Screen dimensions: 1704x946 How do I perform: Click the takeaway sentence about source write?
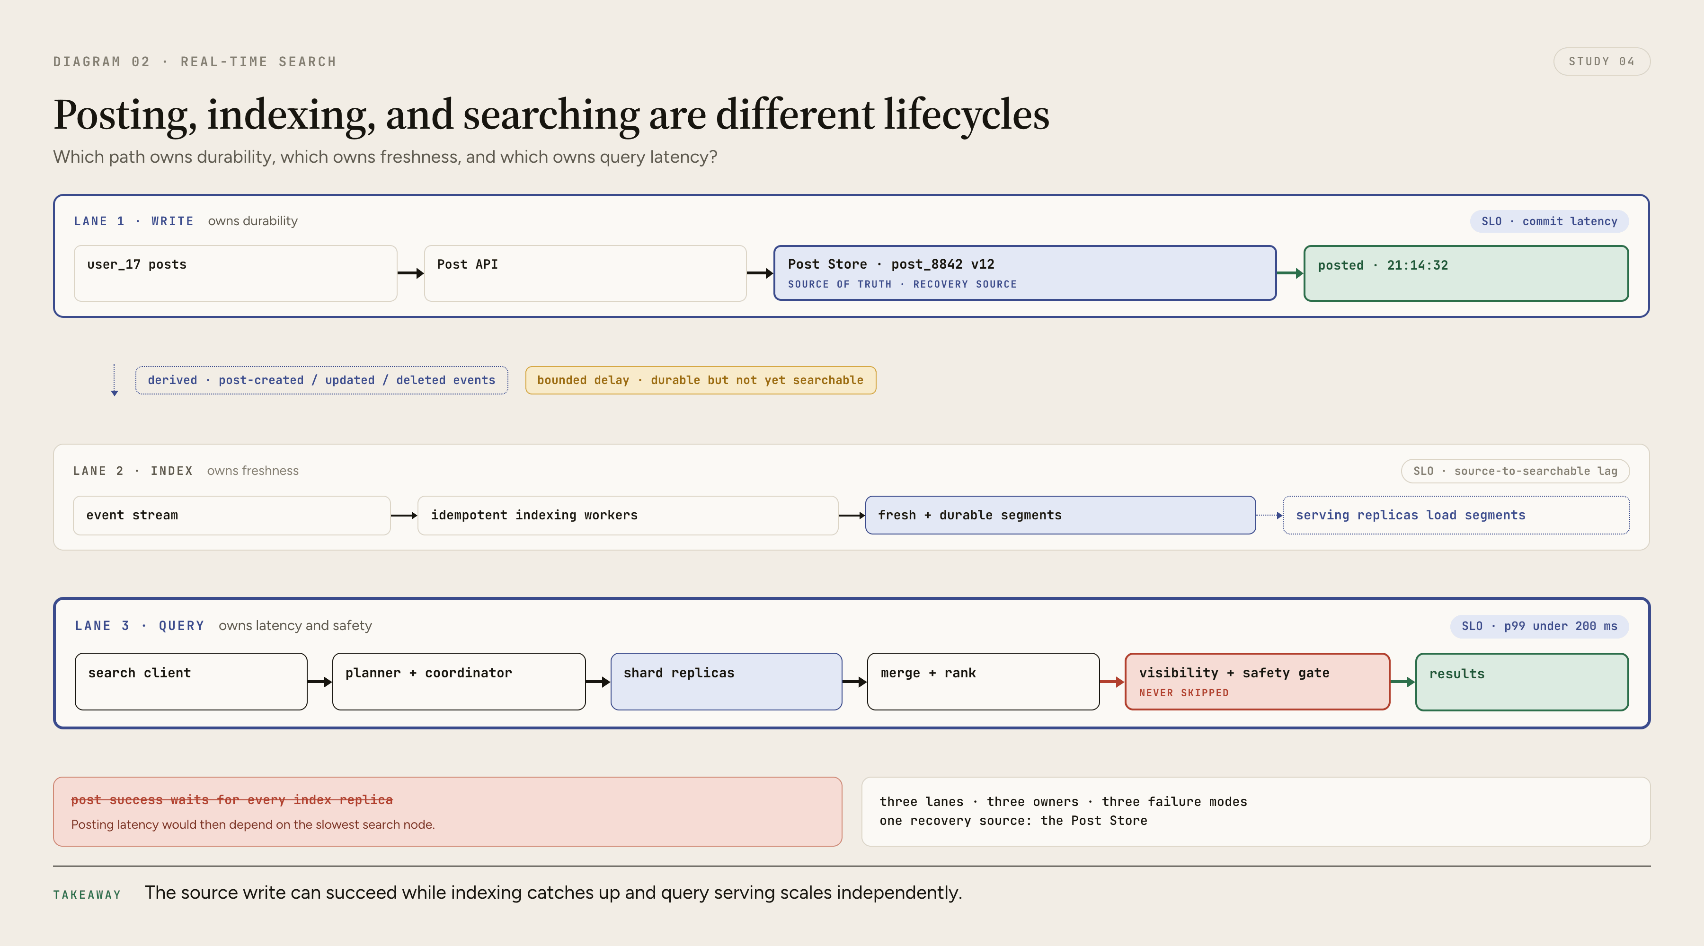[x=553, y=893]
